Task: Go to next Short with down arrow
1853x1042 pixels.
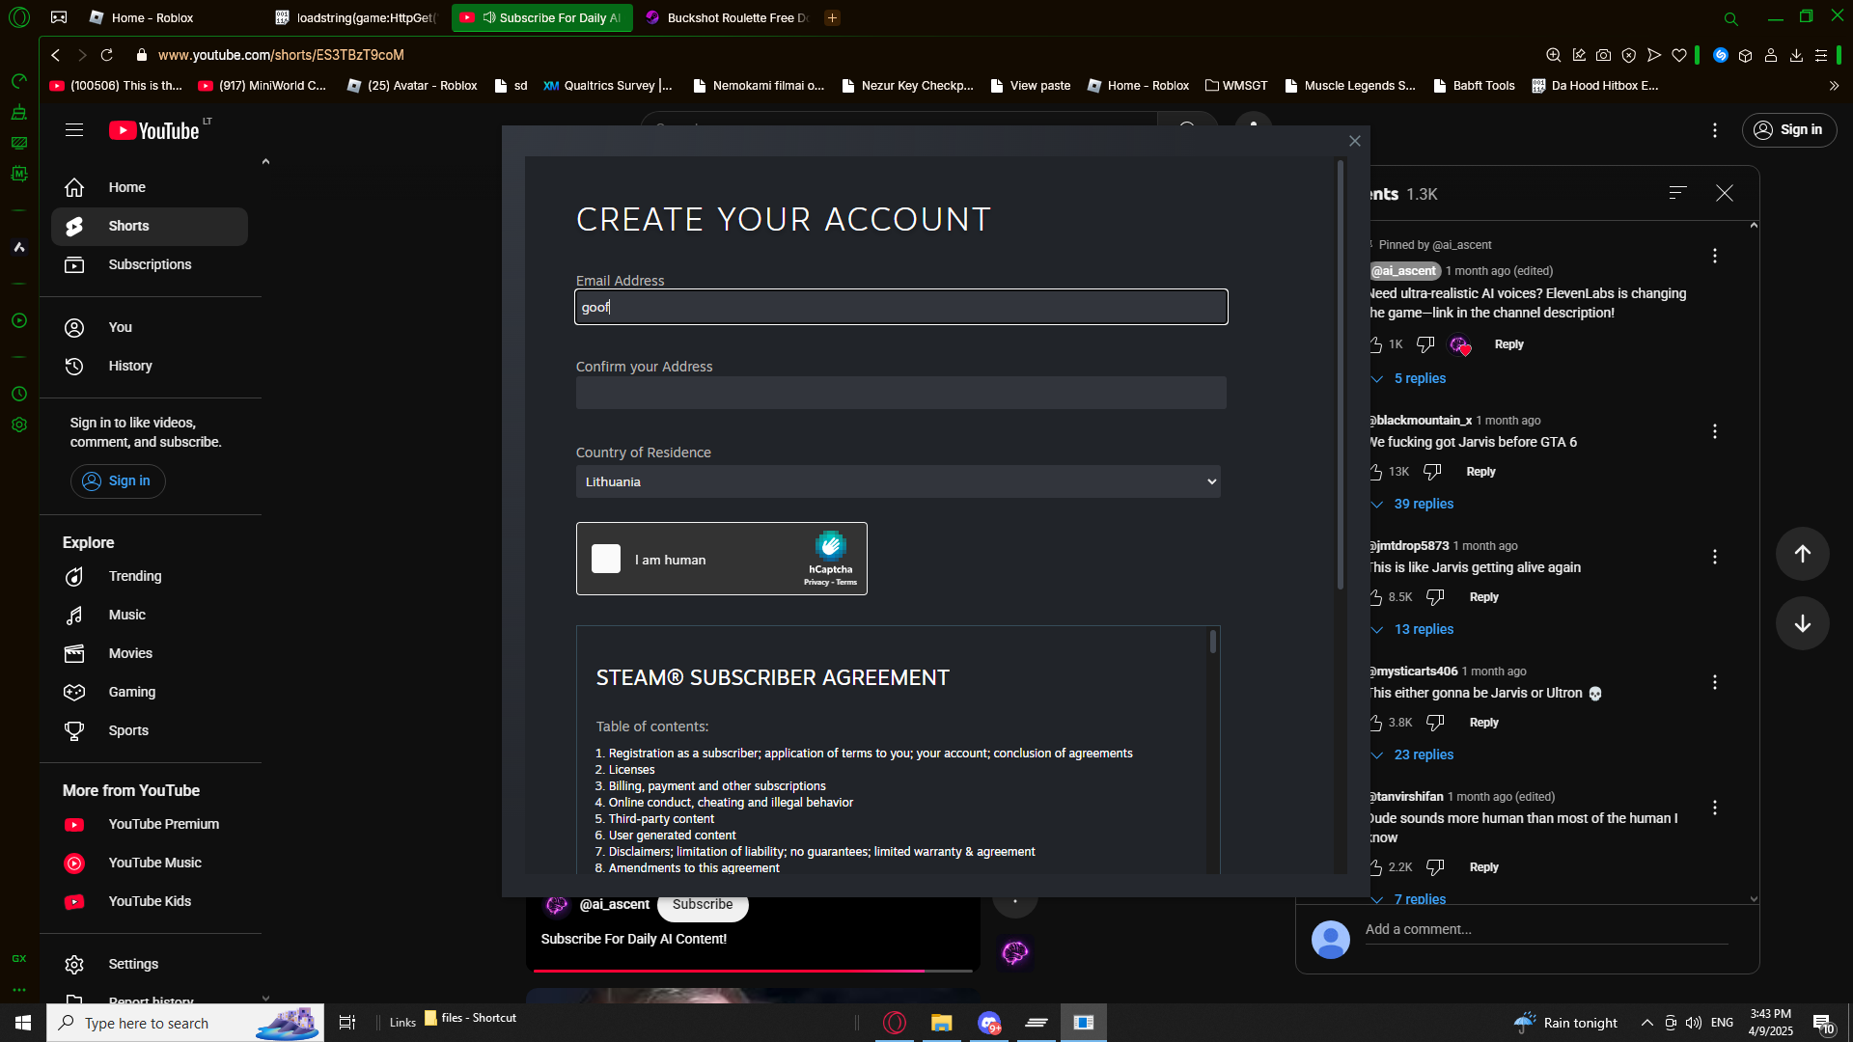Action: (1803, 623)
